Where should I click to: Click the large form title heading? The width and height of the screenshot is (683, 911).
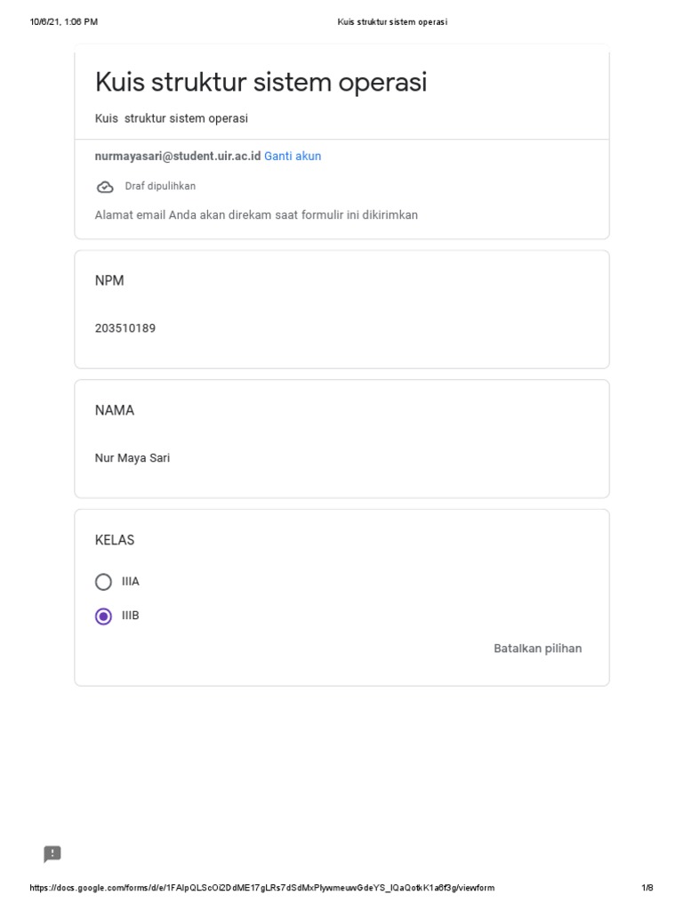261,83
